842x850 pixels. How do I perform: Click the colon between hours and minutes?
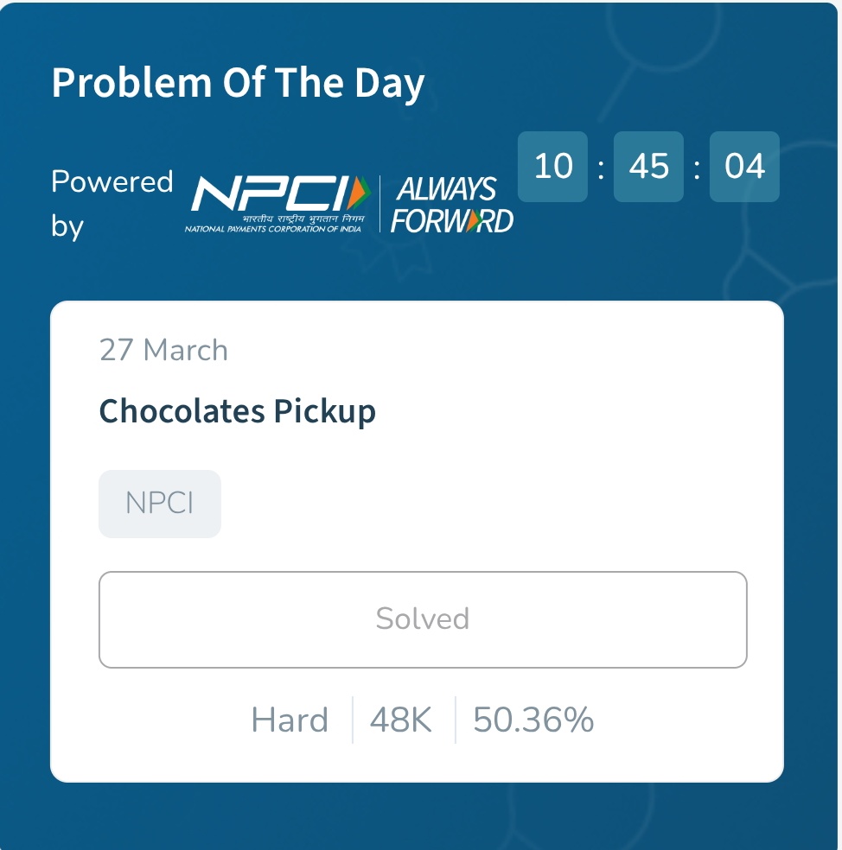click(601, 167)
